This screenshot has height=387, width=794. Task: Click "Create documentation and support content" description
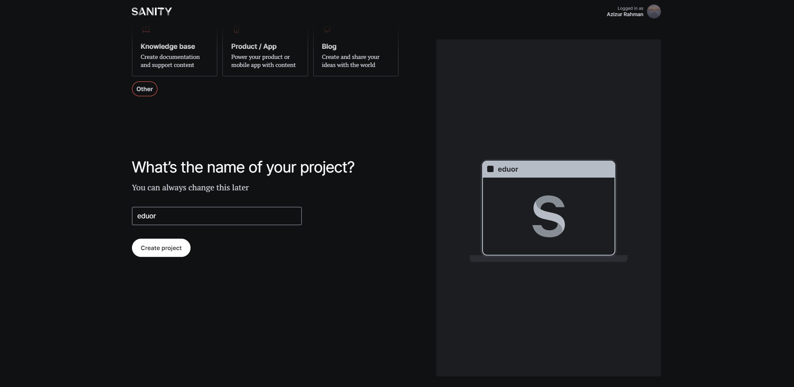coord(170,61)
